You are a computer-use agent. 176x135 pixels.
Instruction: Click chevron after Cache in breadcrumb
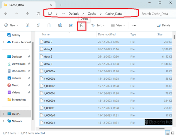point(101,14)
